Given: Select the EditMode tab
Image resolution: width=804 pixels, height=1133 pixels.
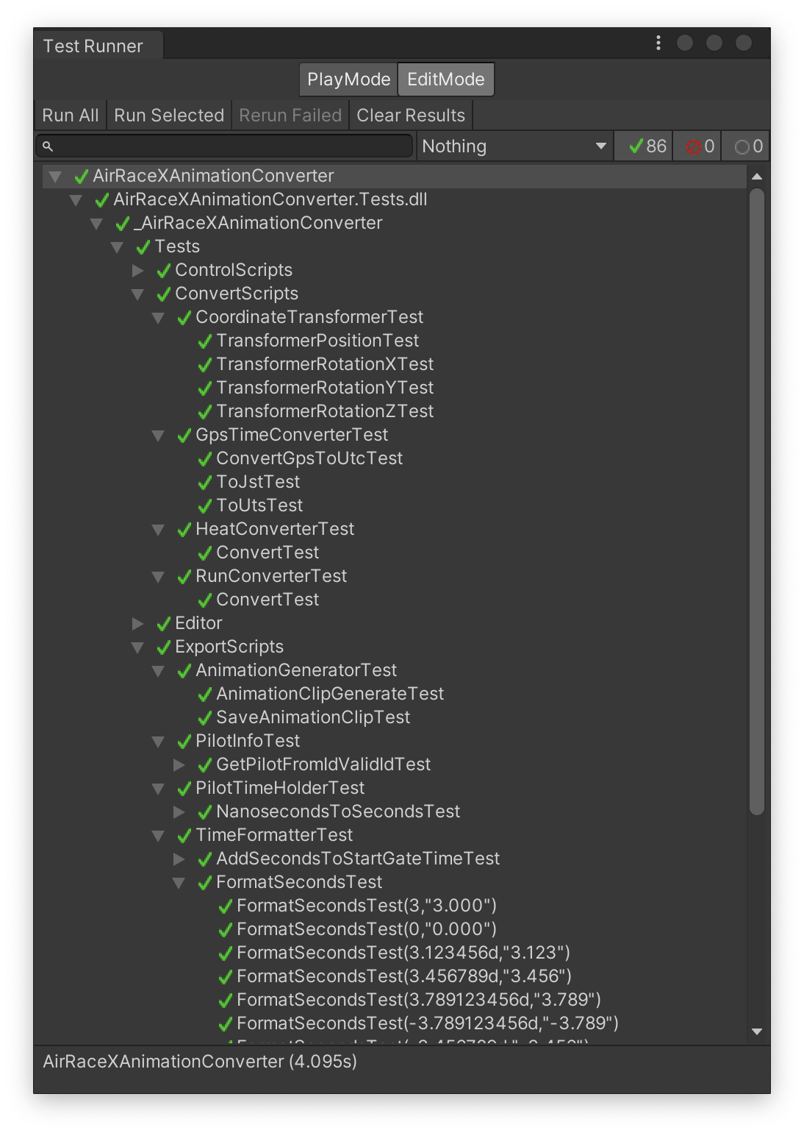Looking at the screenshot, I should click(446, 79).
